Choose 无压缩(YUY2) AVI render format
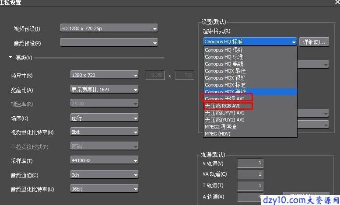 (x=250, y=120)
